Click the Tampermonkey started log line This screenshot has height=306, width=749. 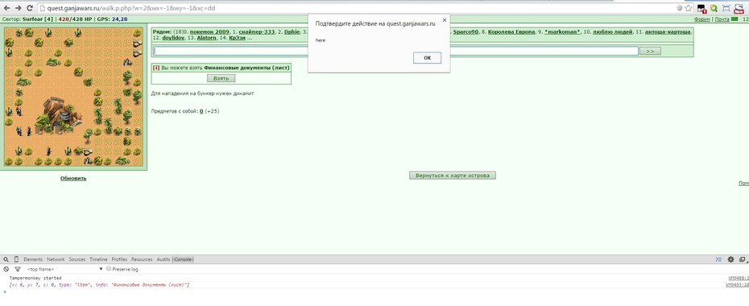tap(35, 278)
